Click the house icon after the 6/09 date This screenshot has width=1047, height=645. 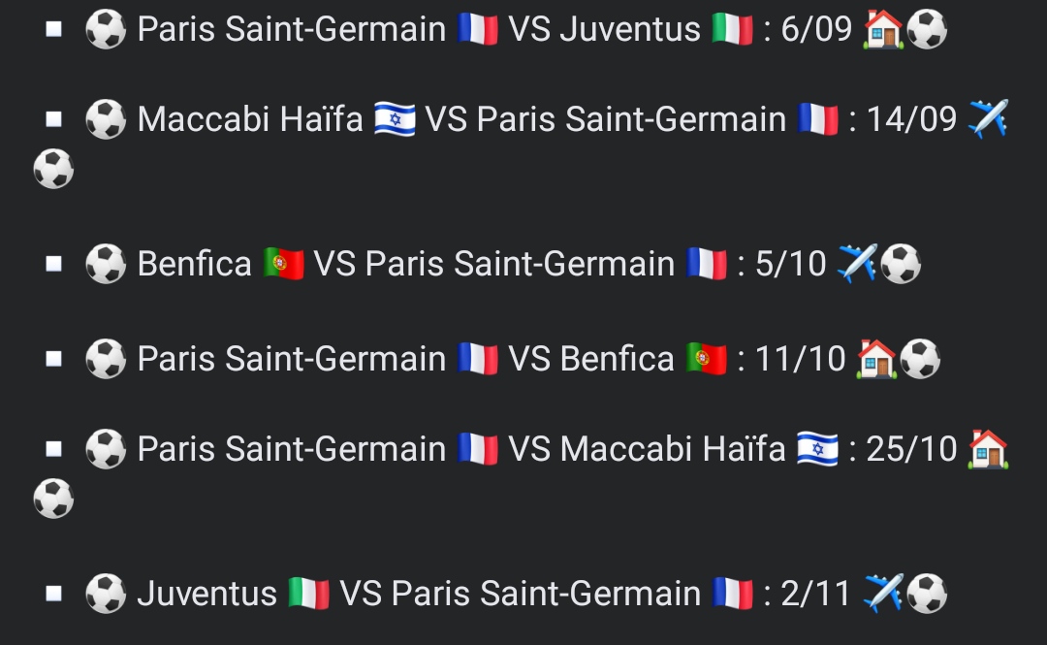pos(883,29)
